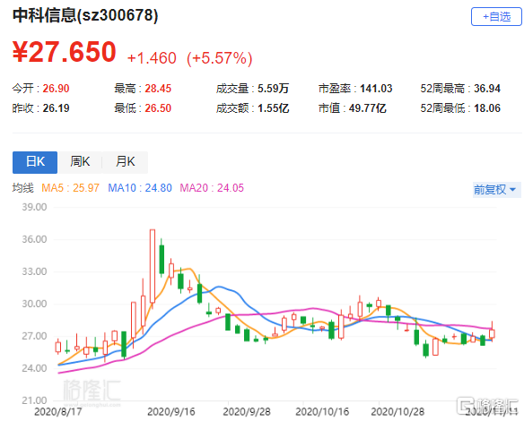This screenshot has width=524, height=421.
Task: Click the 成交量 value 5.59万
Action: click(273, 89)
